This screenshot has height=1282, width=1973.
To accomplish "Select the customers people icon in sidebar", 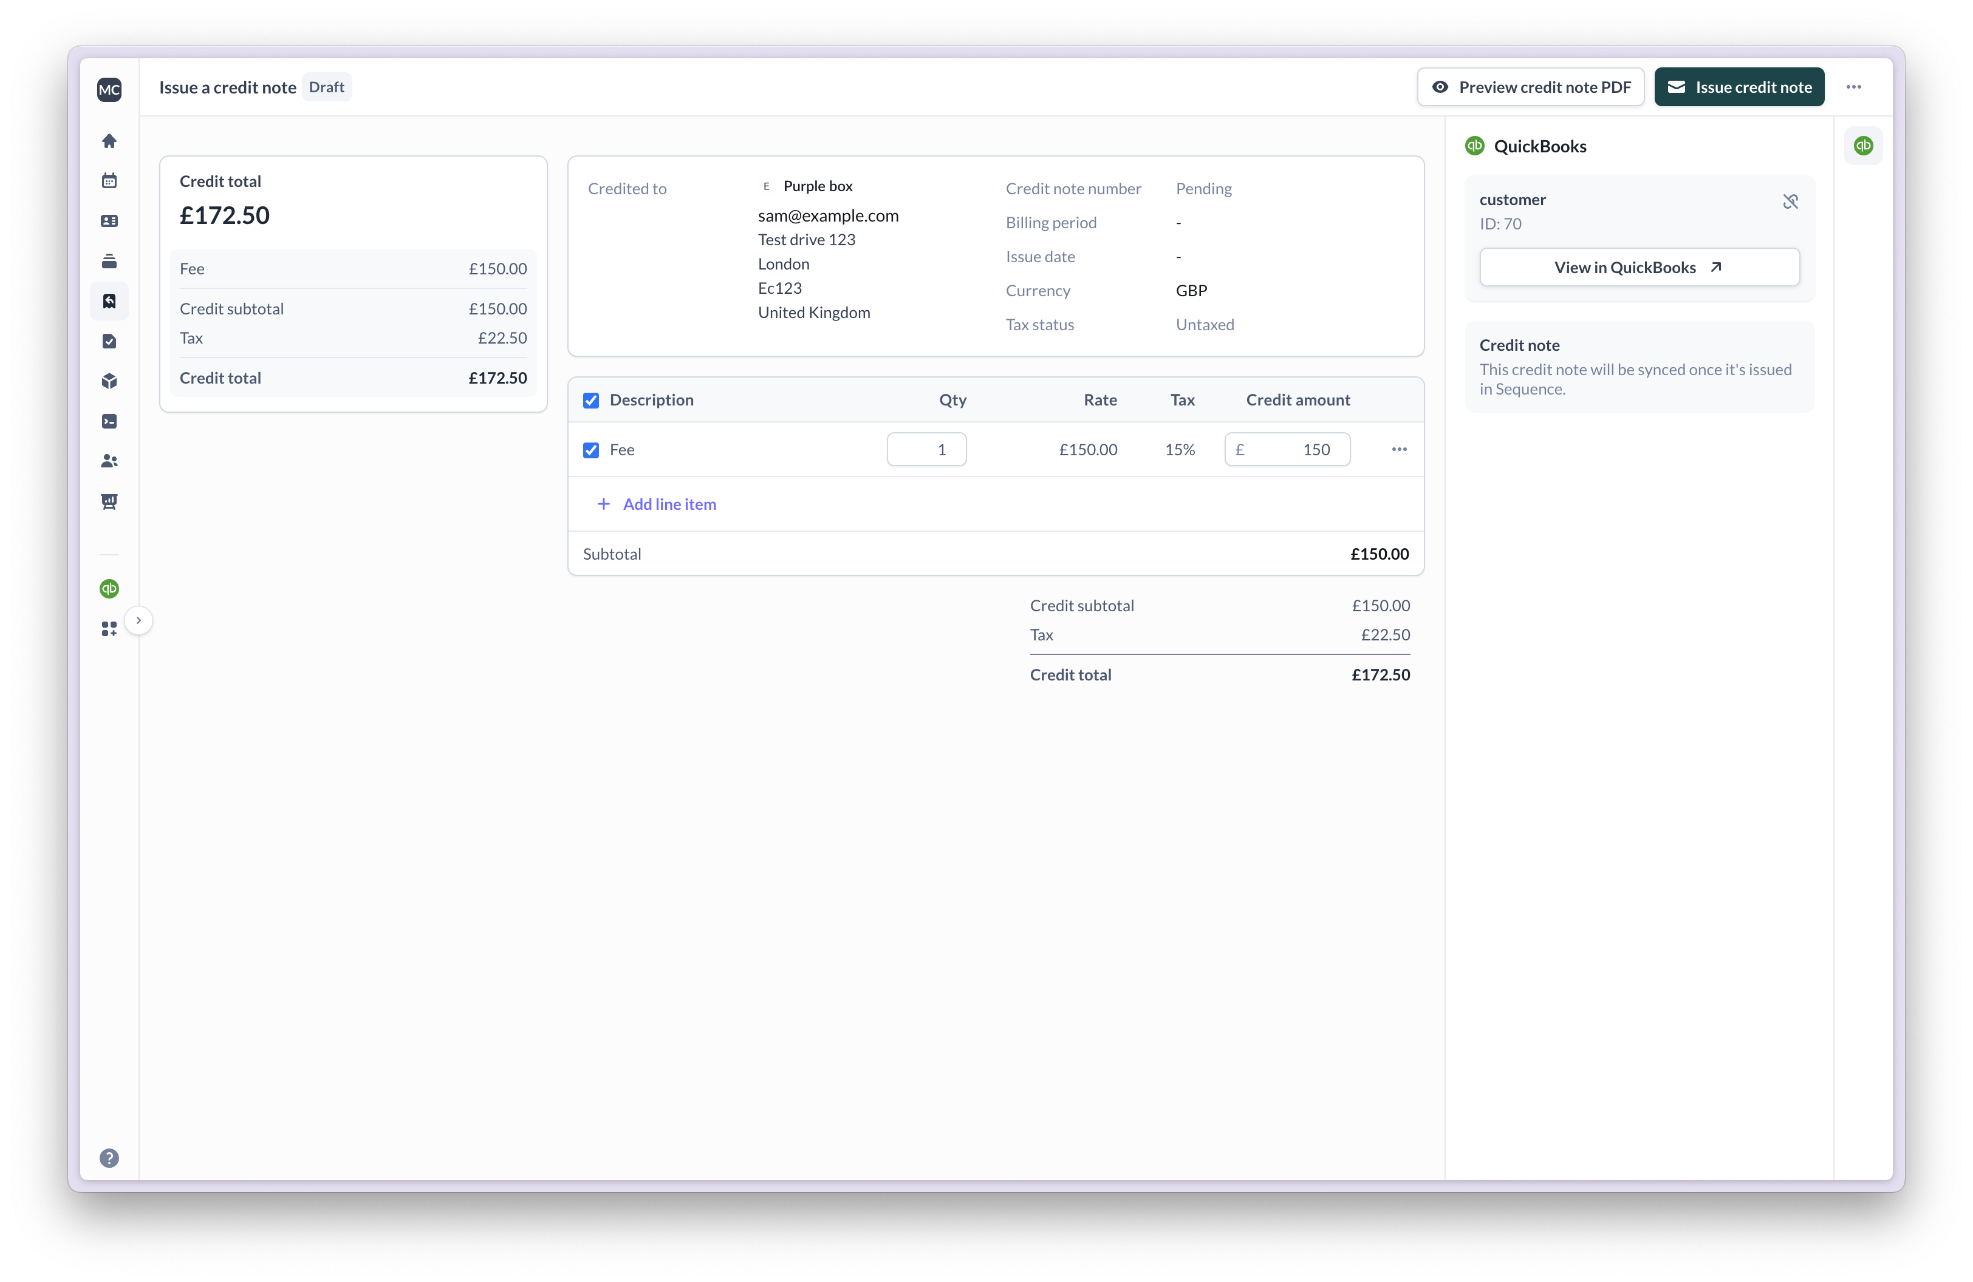I will tap(109, 461).
